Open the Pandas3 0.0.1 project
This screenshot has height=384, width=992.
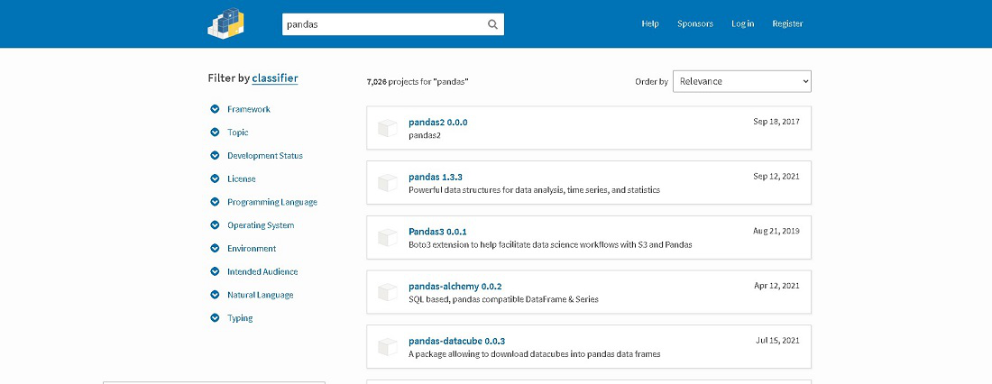point(437,232)
